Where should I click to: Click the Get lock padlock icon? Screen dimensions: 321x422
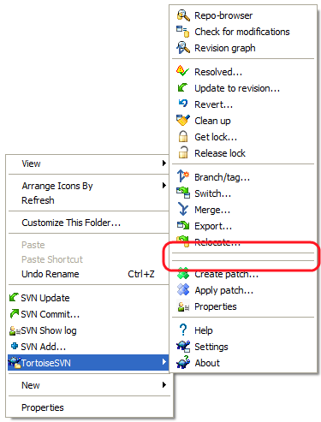tap(183, 136)
